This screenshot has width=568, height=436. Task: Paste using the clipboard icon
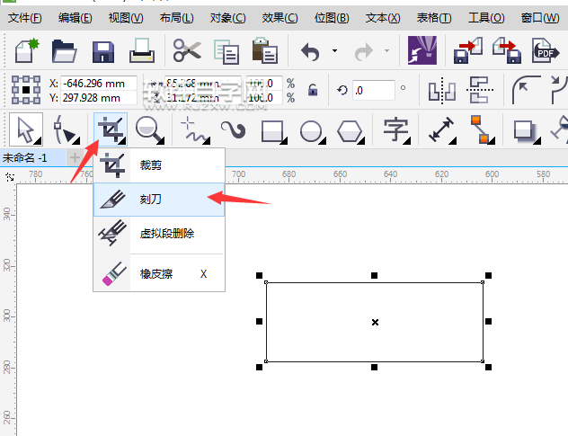(265, 50)
